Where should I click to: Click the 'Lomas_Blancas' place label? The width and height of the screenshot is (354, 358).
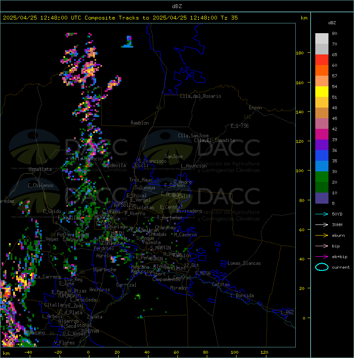pos(244,264)
